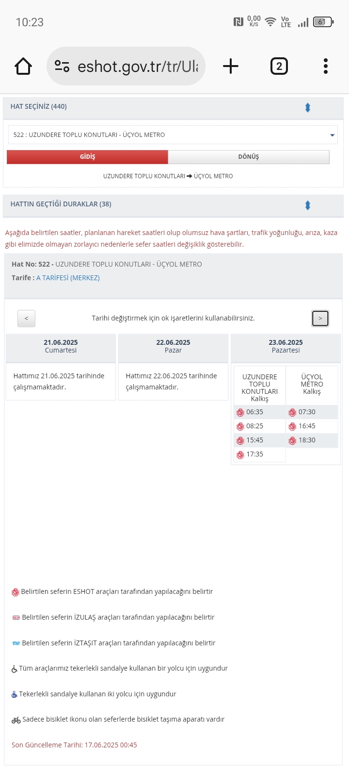Select GİDİŞ direction tab
The height and width of the screenshot is (777, 349).
click(87, 157)
